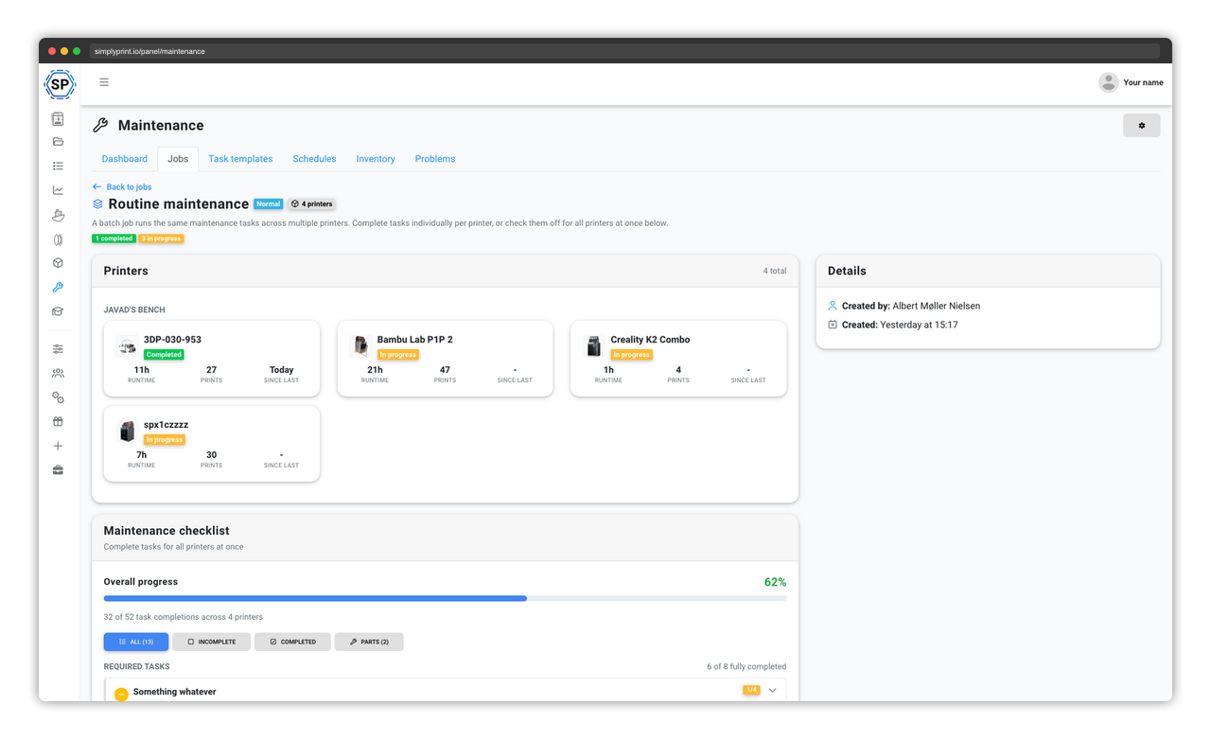This screenshot has width=1211, height=740.
Task: Click the 3DP-030-953 printer image
Action: 127,346
